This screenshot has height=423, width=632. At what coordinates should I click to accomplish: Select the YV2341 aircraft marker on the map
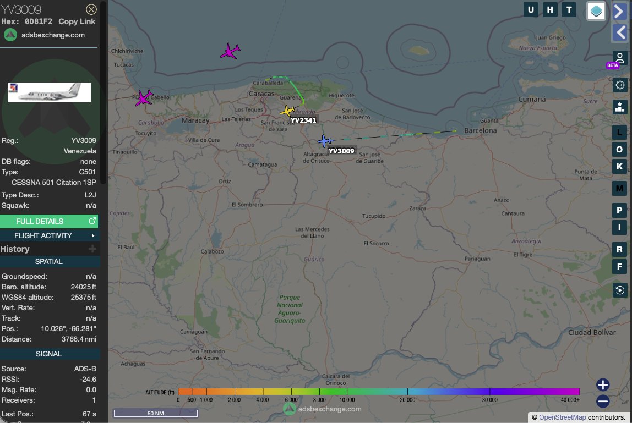point(288,110)
